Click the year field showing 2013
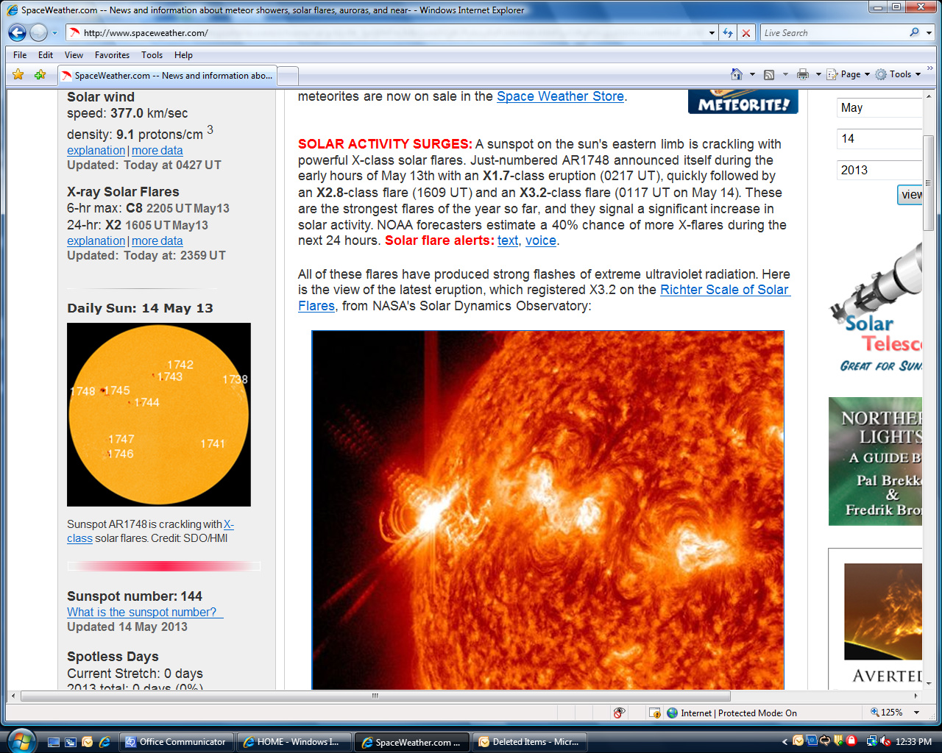This screenshot has width=942, height=753. (x=879, y=170)
